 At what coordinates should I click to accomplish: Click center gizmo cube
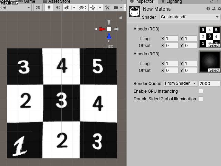tap(109, 29)
